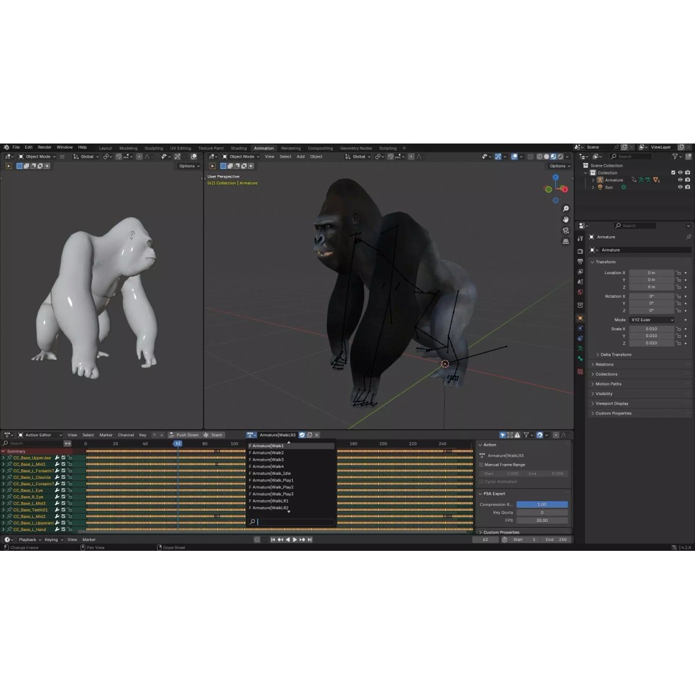Expand the Delta Transform subpanel
The width and height of the screenshot is (695, 695).
coord(616,355)
